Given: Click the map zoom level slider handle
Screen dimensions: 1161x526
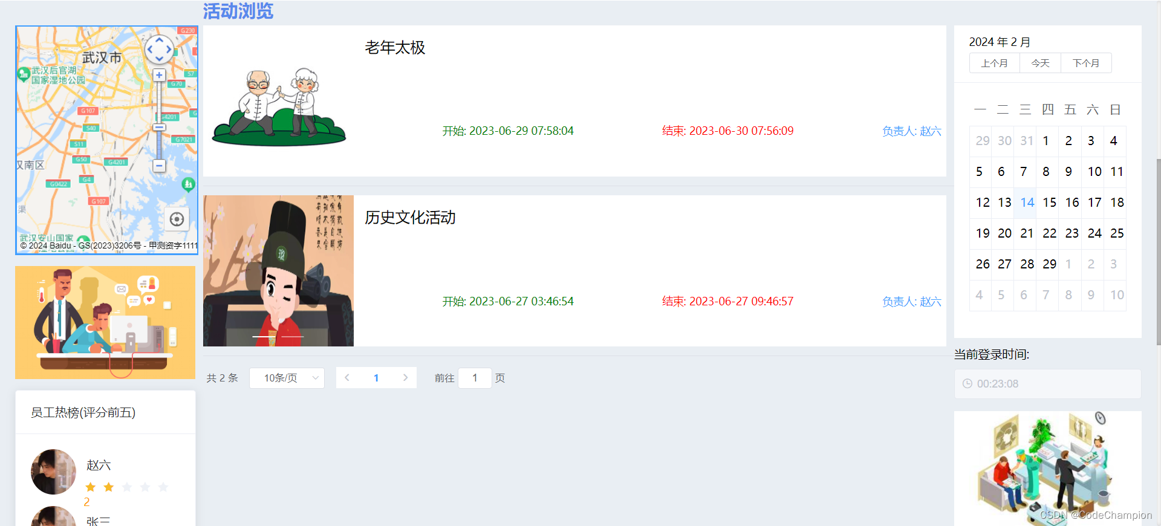Looking at the screenshot, I should point(159,128).
